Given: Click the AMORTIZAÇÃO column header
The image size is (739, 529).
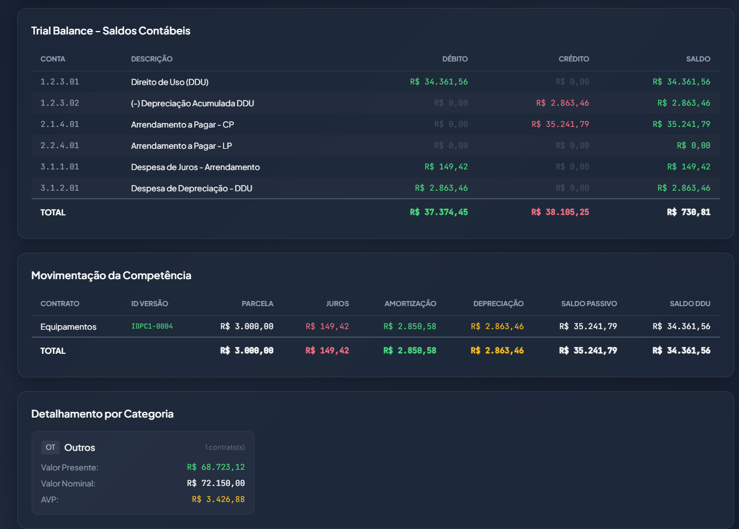Looking at the screenshot, I should (410, 303).
